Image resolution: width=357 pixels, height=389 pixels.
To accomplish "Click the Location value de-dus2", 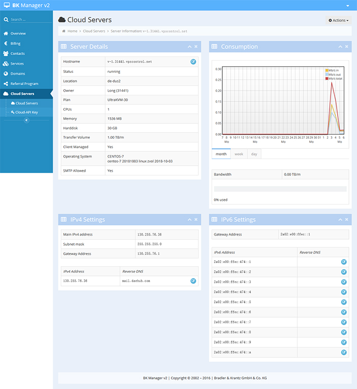I will point(114,81).
